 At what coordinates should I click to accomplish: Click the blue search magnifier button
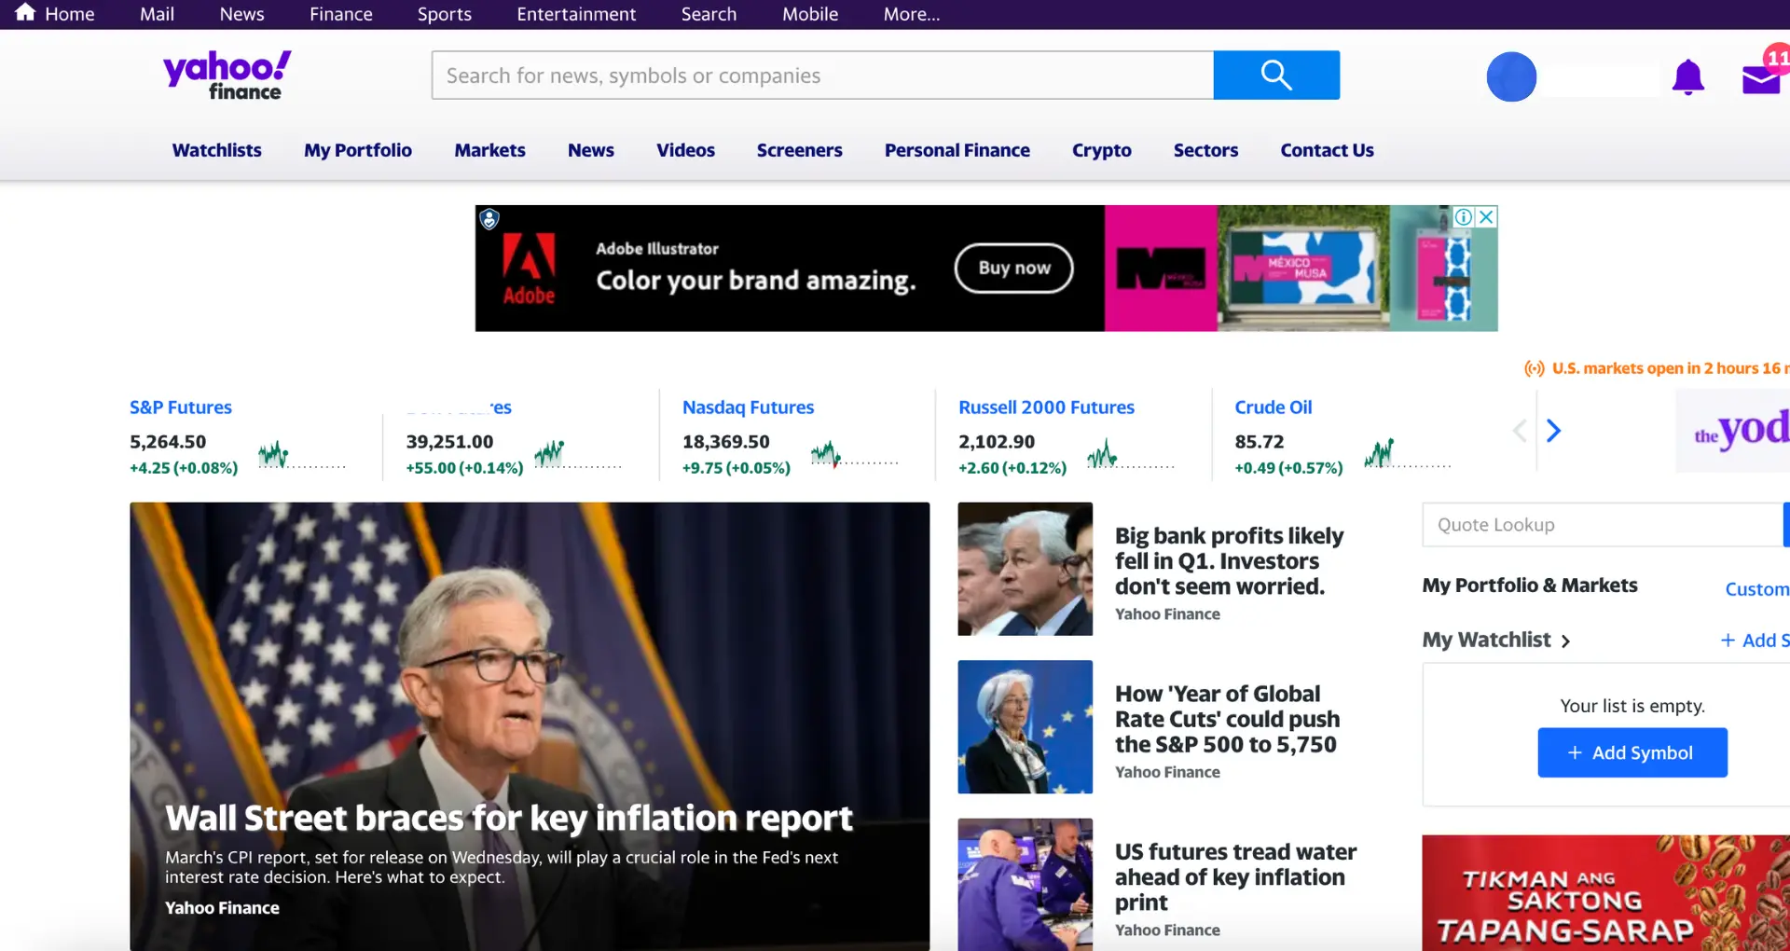(x=1276, y=75)
